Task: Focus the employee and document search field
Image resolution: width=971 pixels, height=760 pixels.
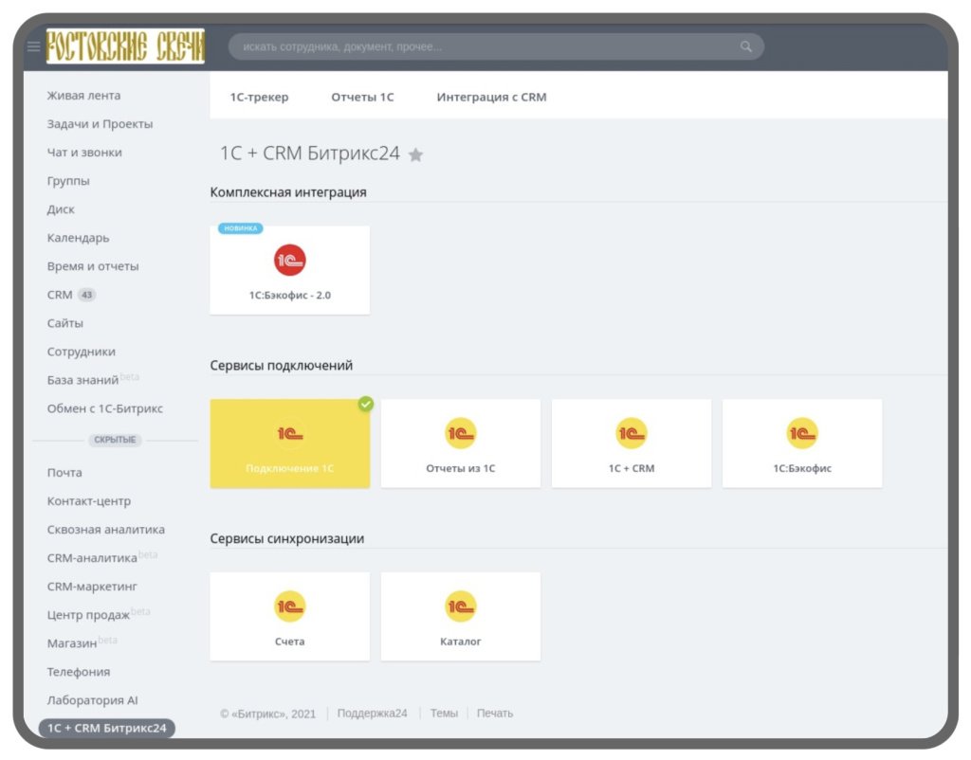Action: [x=496, y=46]
